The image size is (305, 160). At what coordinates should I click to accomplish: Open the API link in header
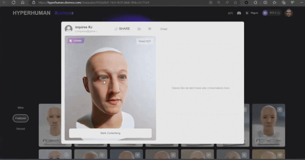pyautogui.click(x=230, y=13)
